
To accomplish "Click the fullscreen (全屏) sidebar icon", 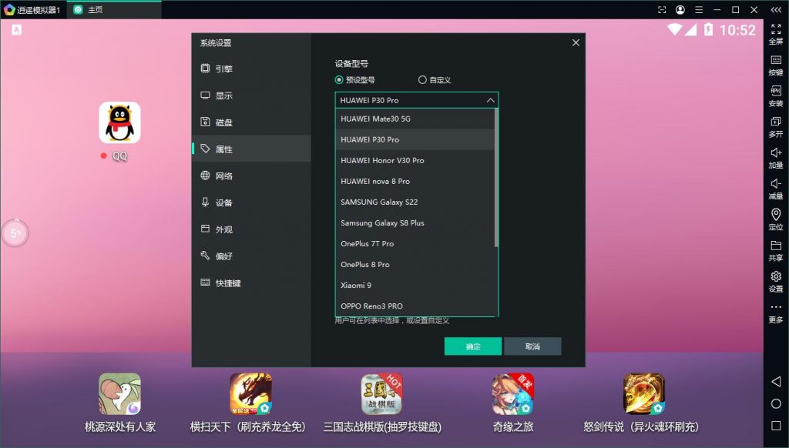I will coord(776,33).
